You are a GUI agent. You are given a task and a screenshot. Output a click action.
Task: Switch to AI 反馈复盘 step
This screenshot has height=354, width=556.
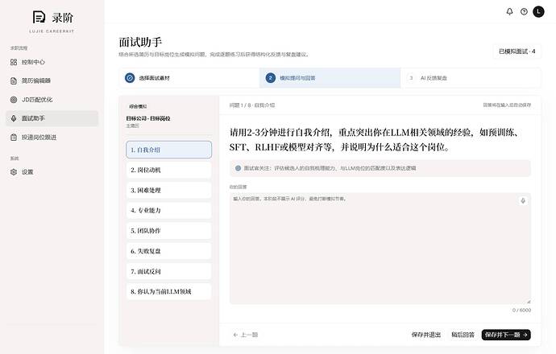[x=471, y=78]
